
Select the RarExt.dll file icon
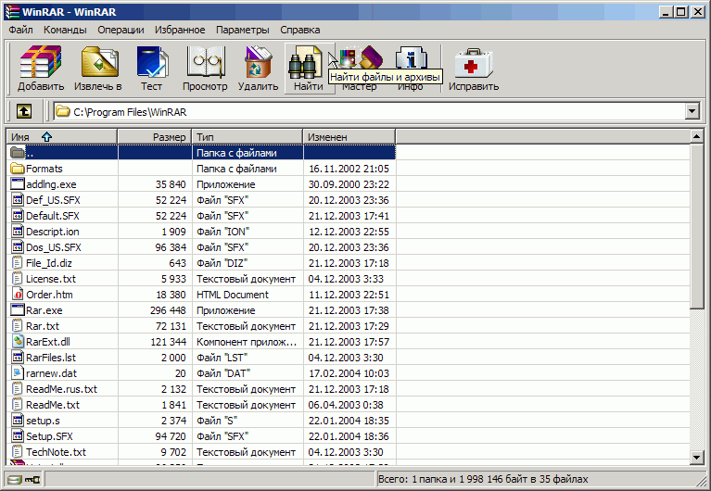click(x=18, y=342)
